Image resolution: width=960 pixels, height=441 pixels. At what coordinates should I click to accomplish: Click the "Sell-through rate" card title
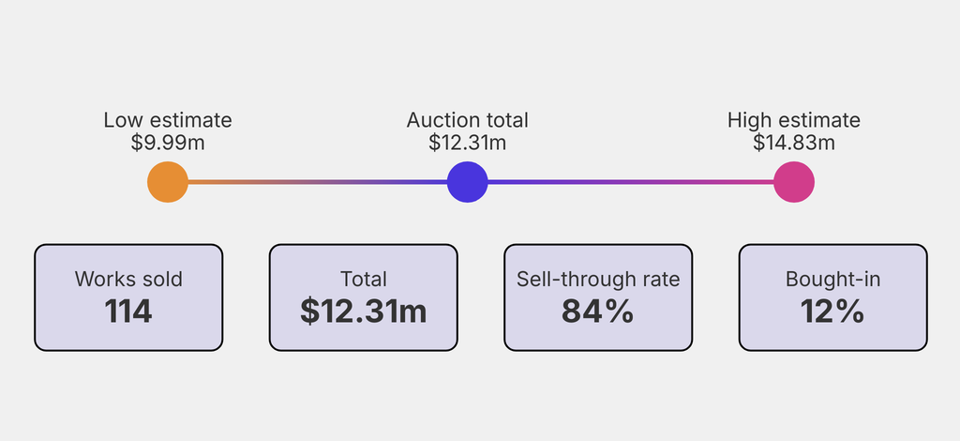point(598,279)
